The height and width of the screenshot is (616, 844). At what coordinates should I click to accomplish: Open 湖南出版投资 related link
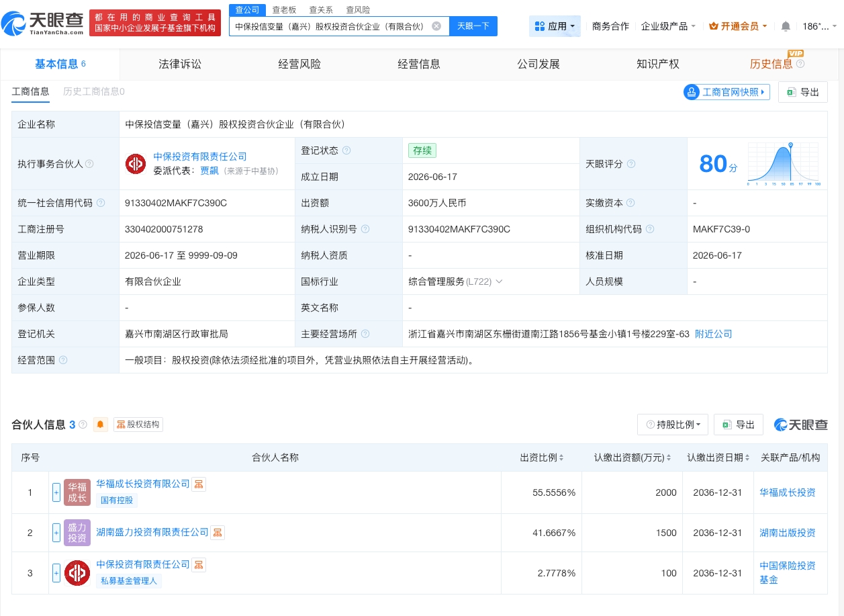tap(788, 533)
